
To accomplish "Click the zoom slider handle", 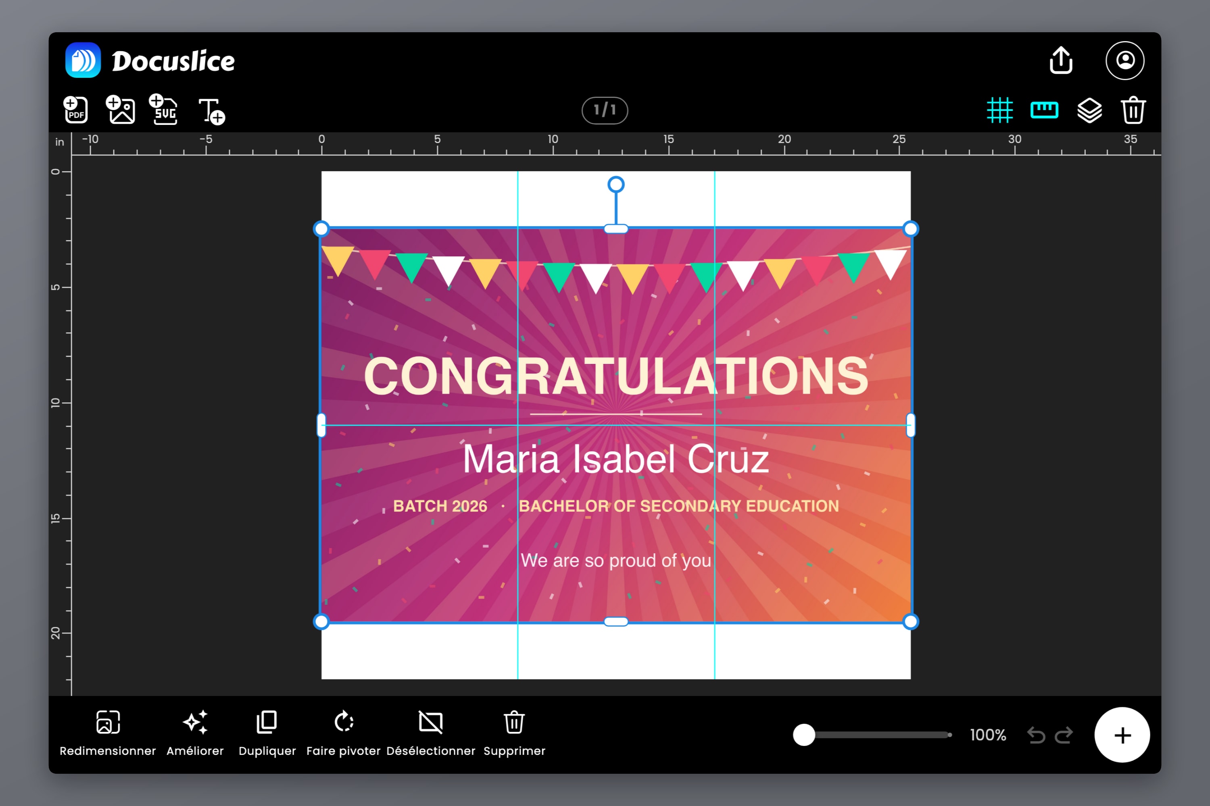I will coord(803,735).
